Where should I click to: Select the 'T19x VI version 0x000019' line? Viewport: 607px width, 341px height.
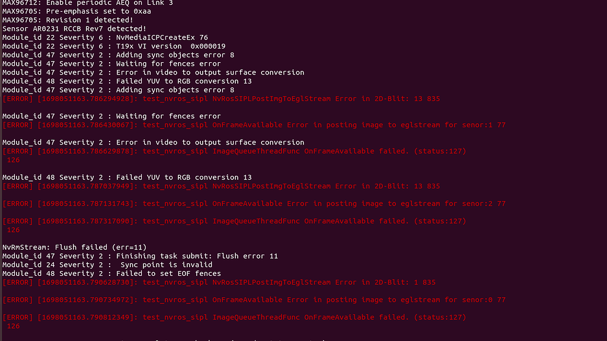(114, 46)
